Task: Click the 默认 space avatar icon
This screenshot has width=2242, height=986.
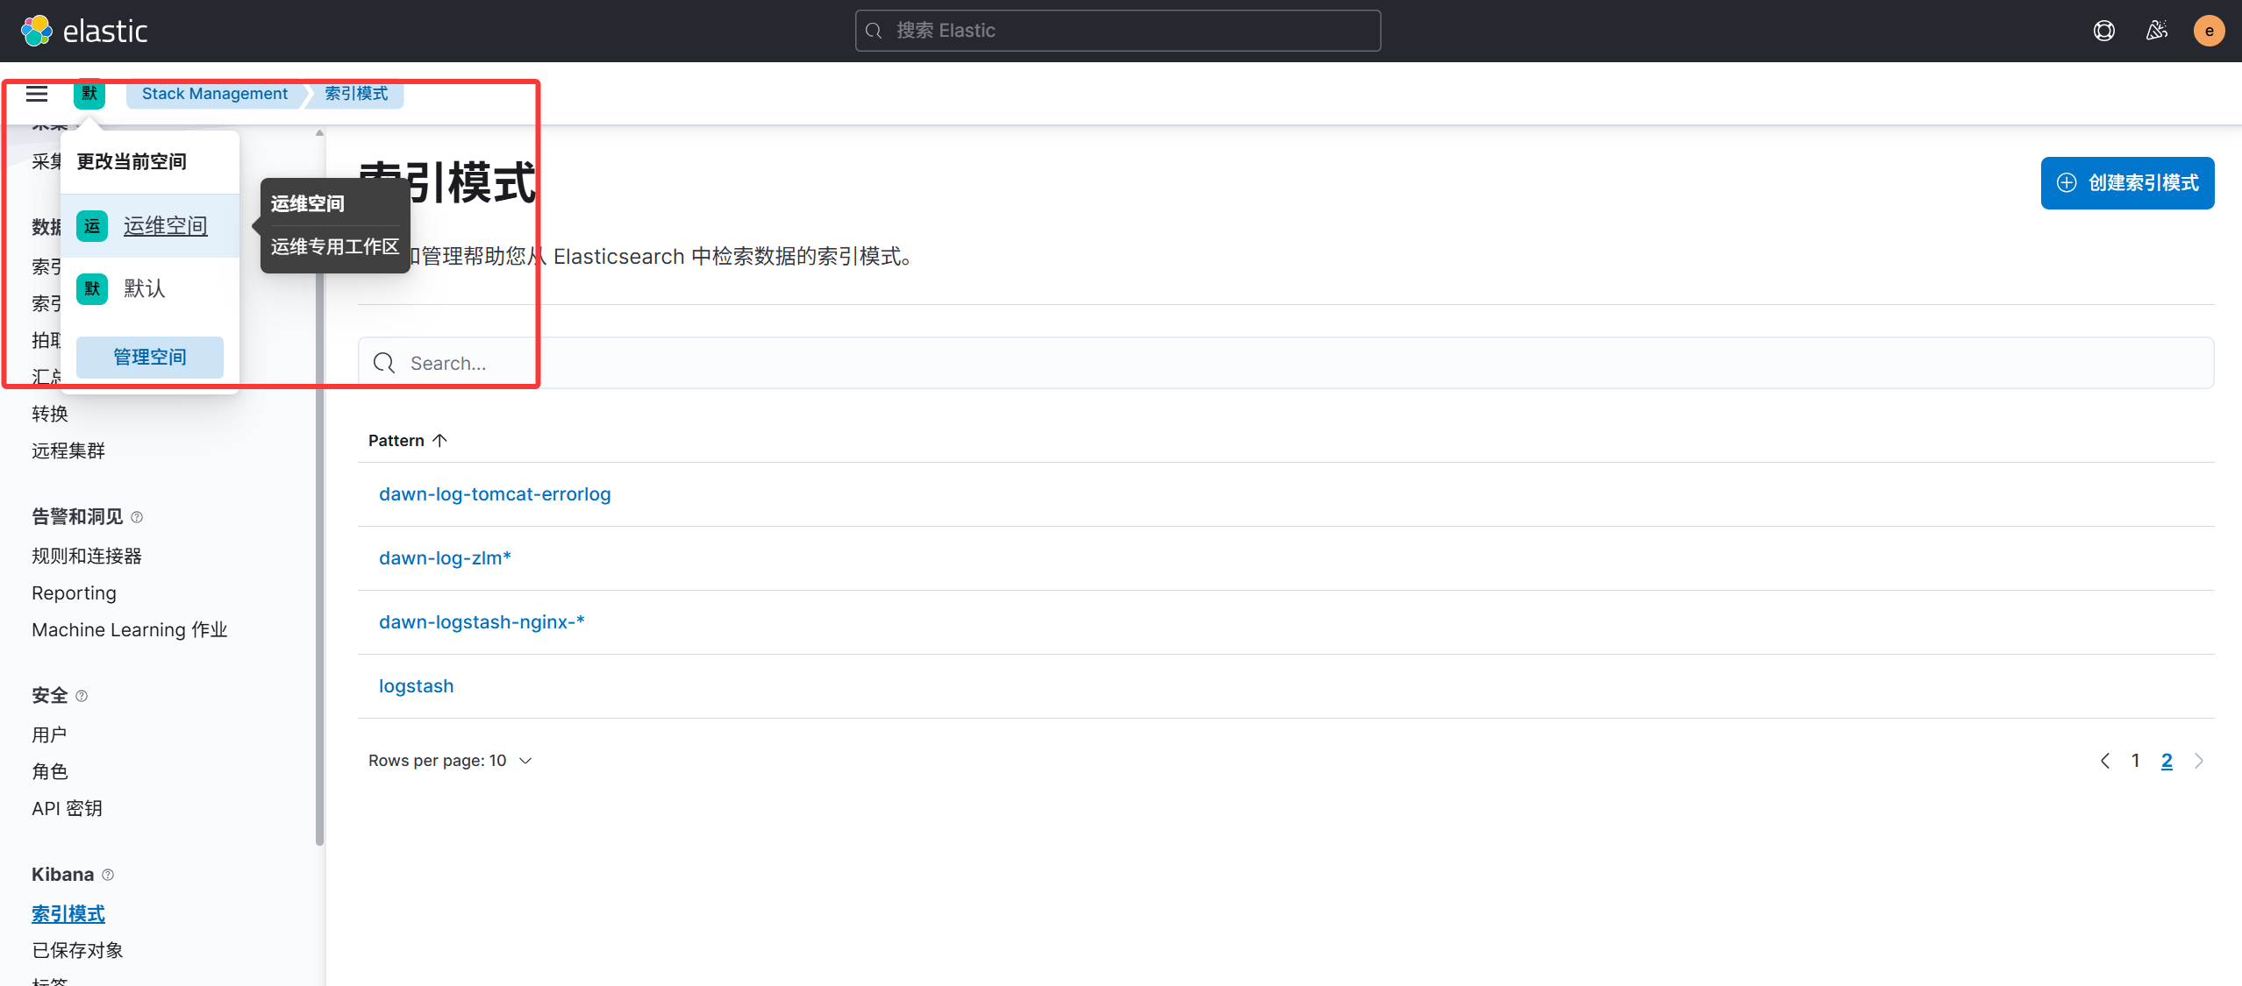Action: 92,289
